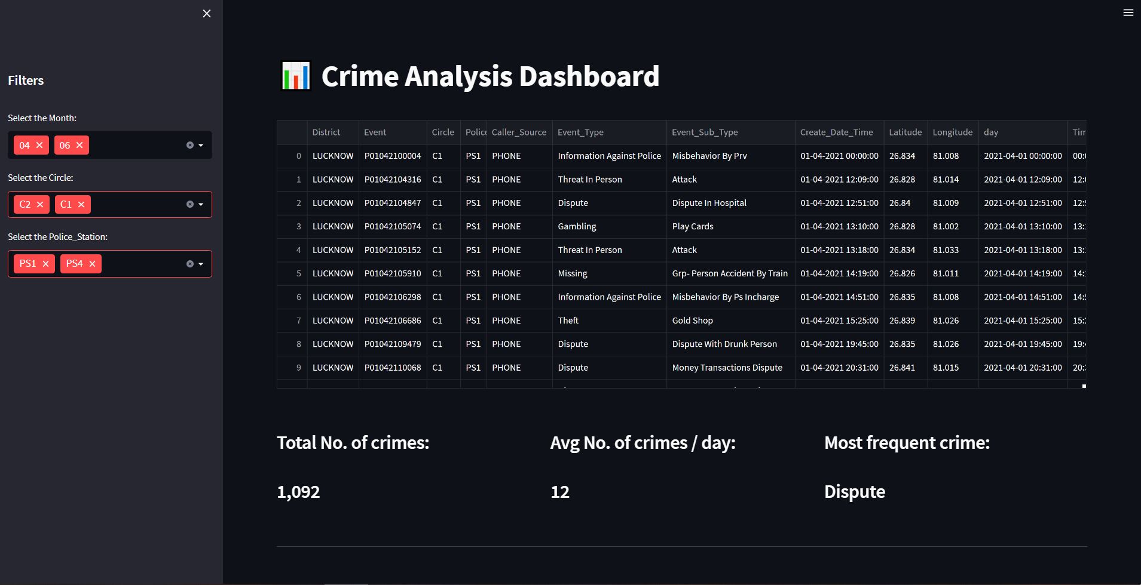Remove the "C2" circle filter tag
This screenshot has height=585, width=1141.
39,204
